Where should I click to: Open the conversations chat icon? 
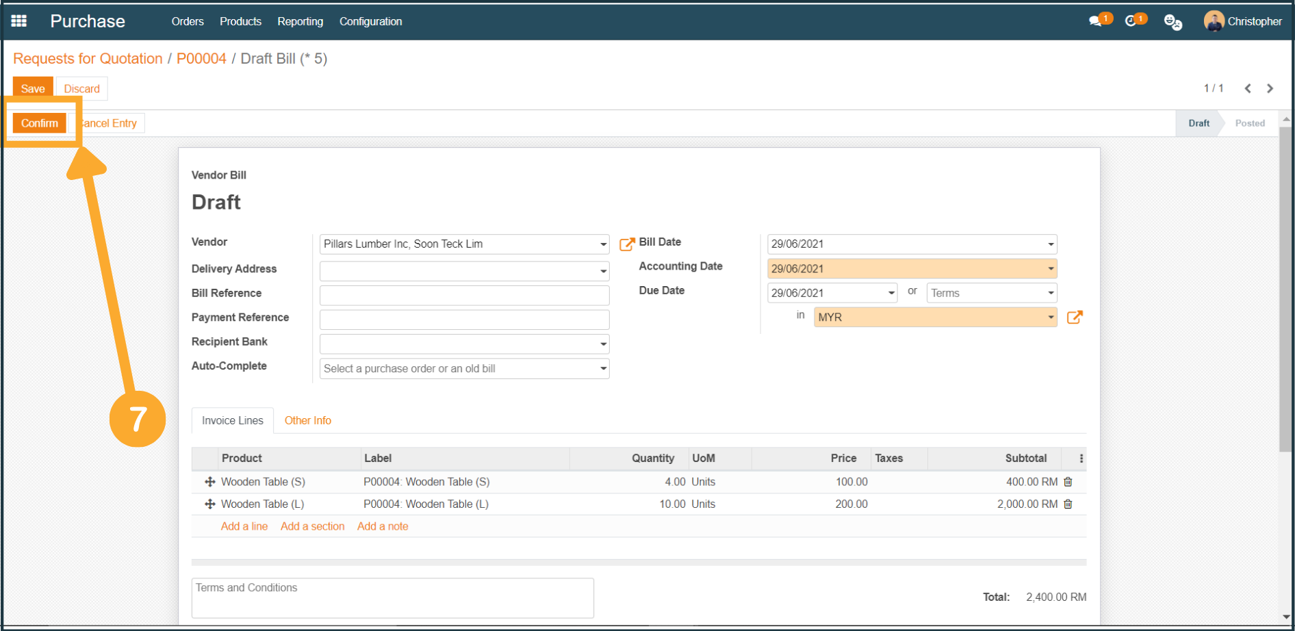click(x=1096, y=21)
